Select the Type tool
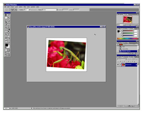Viewport: 143px width, 113px height. (9, 34)
